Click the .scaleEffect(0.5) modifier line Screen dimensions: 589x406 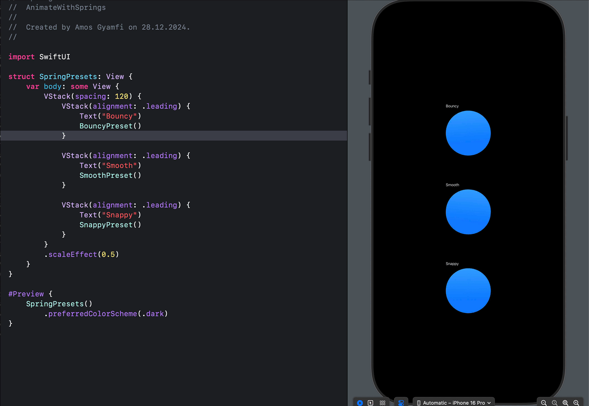click(81, 255)
